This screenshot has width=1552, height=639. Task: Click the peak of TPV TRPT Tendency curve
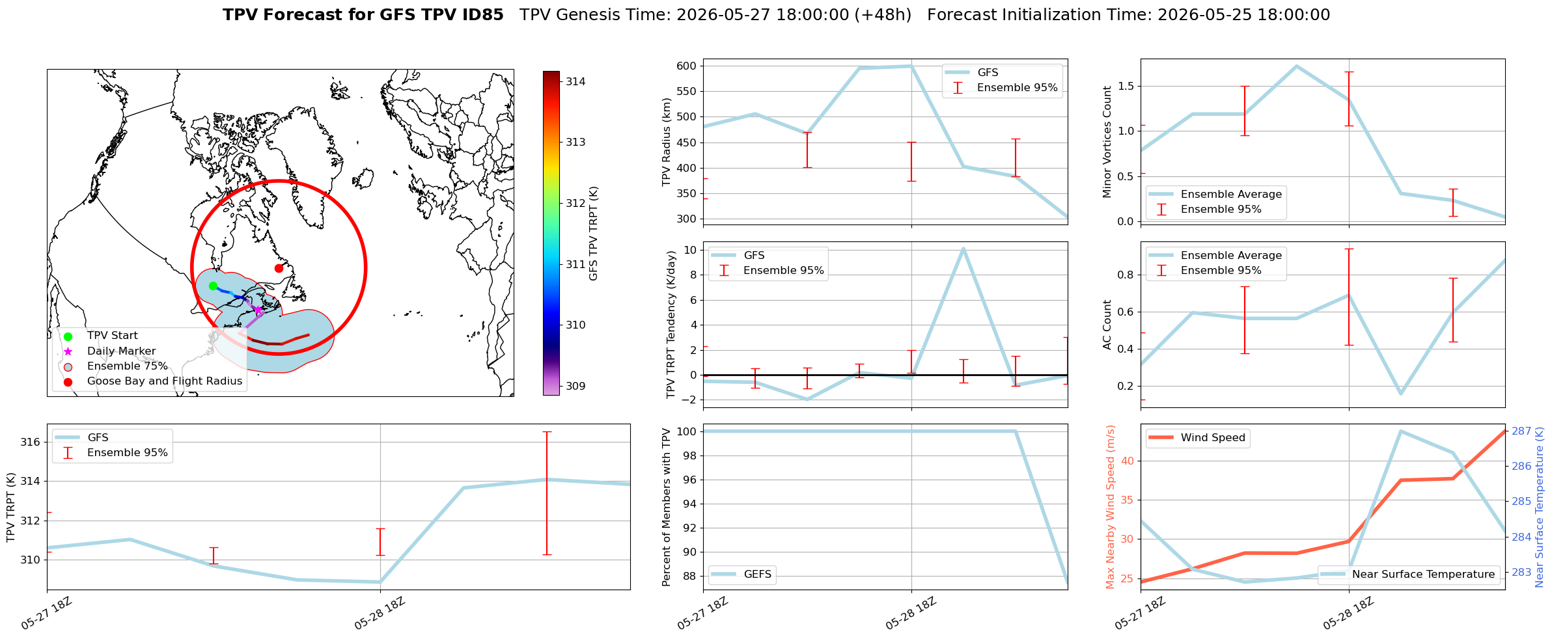pos(963,249)
